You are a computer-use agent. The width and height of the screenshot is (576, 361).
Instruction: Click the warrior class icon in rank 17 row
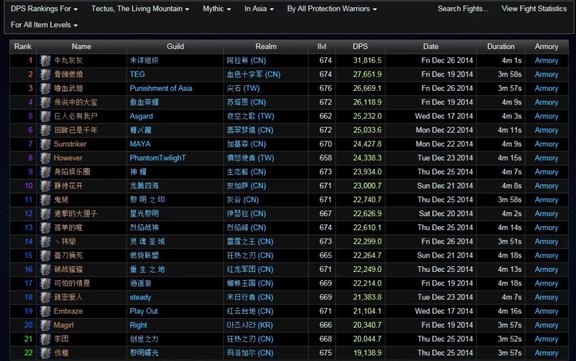coord(45,284)
